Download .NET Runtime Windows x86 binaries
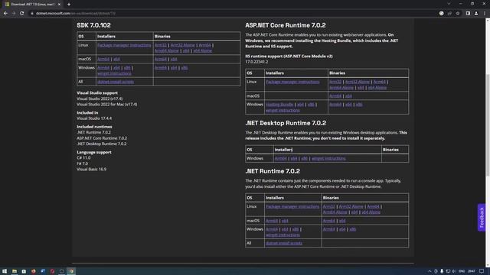Image resolution: width=490 pixels, height=275 pixels. click(x=352, y=229)
